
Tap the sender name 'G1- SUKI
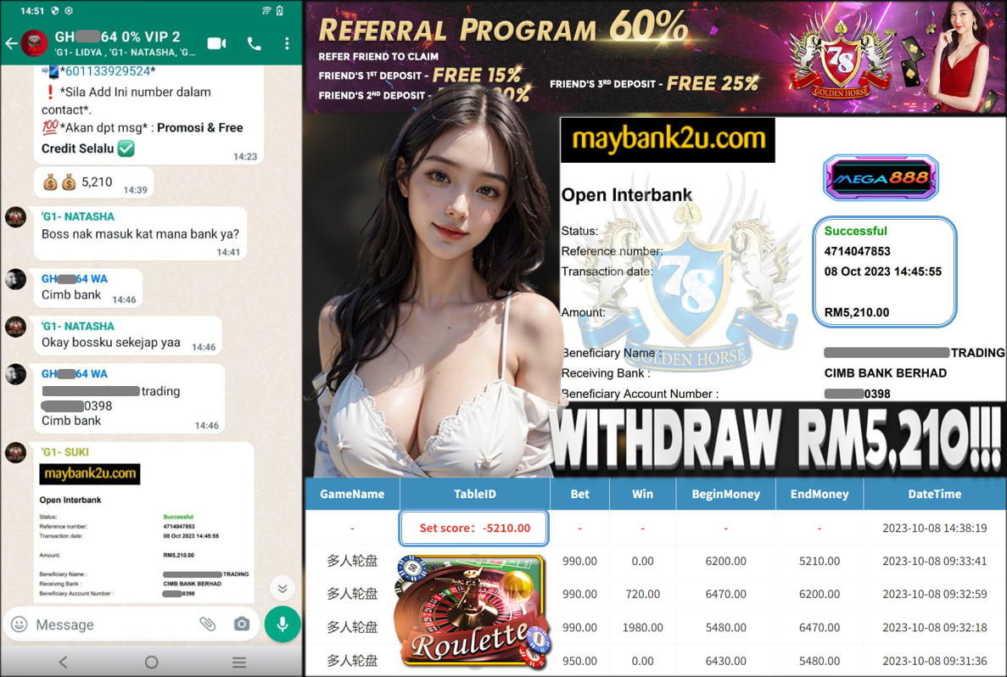(65, 452)
